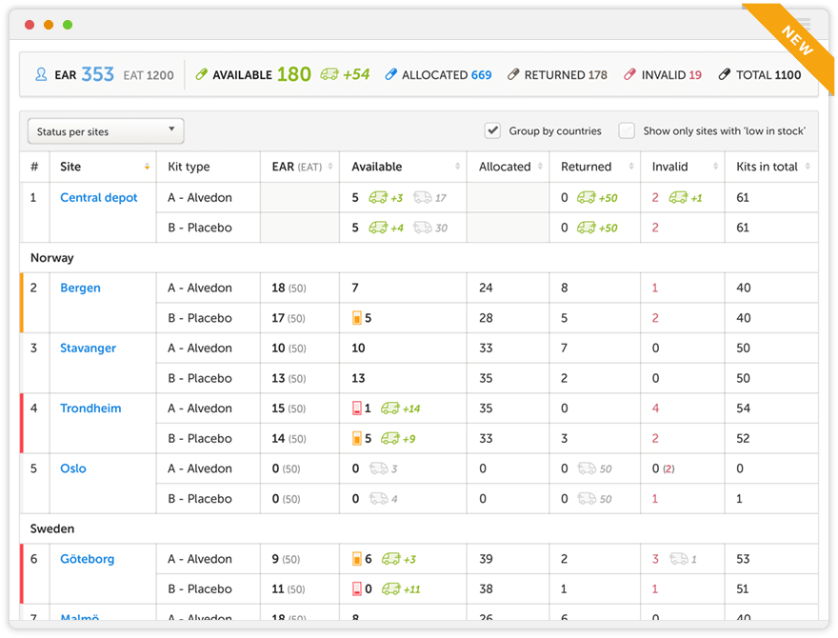Click red low-stock battery icon in Trondheim row

357,409
